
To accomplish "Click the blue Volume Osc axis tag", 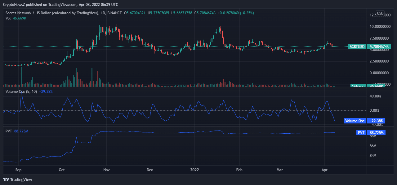I will pyautogui.click(x=355, y=121).
